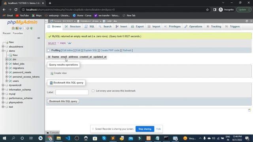253x142 pixels.
Task: Click the navigation panel settings gear icon
Action: coord(28,28)
